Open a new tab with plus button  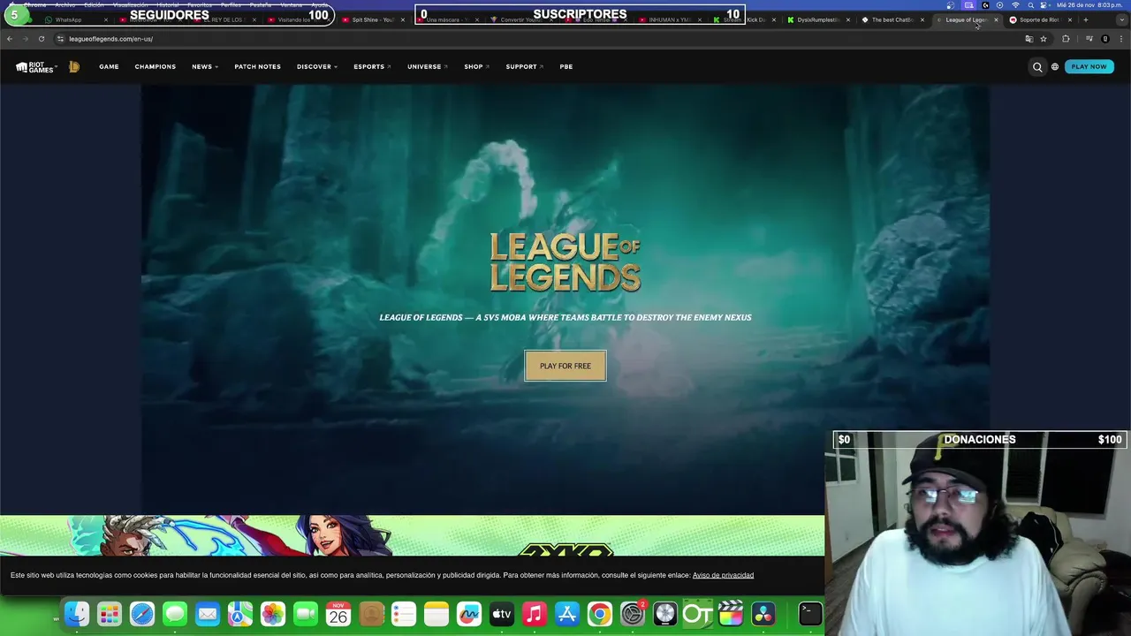coord(1086,19)
